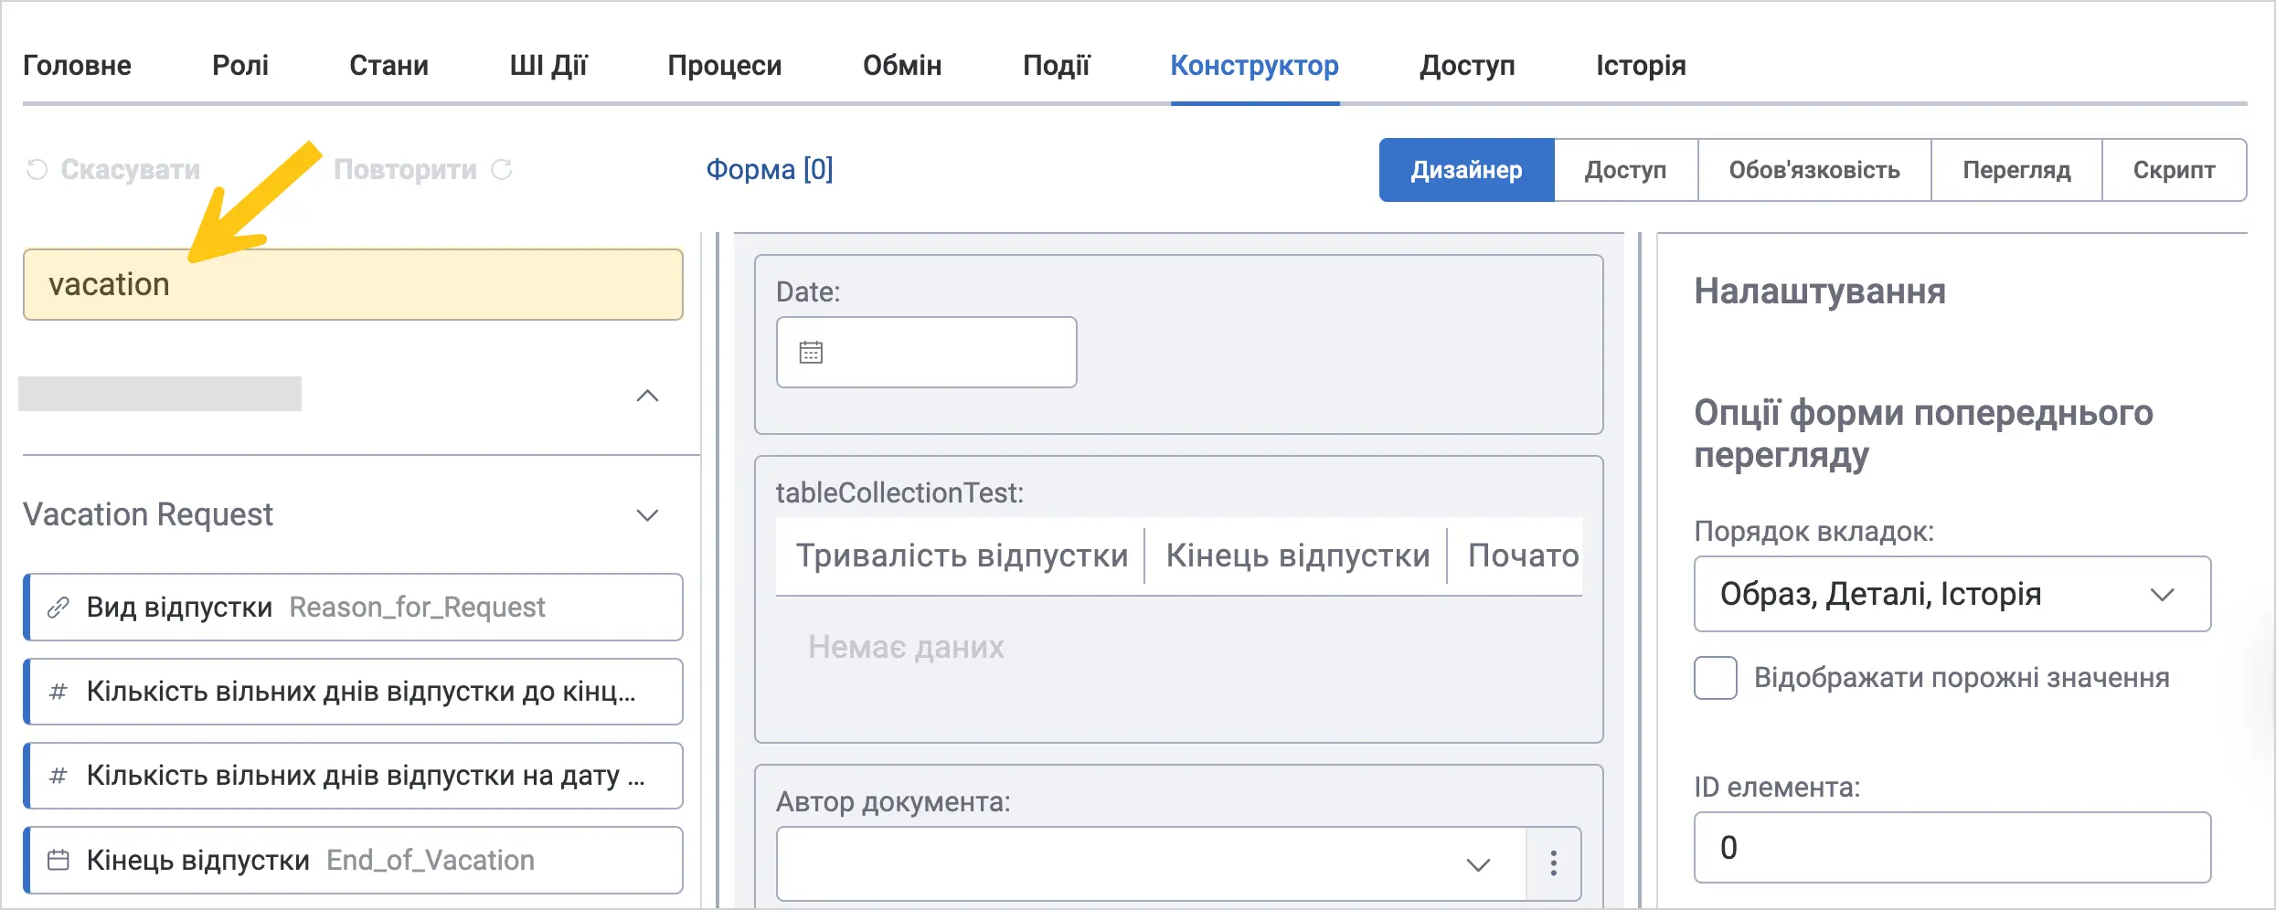Switch to the Стани tab
Screen dimensions: 2276x910
point(388,65)
